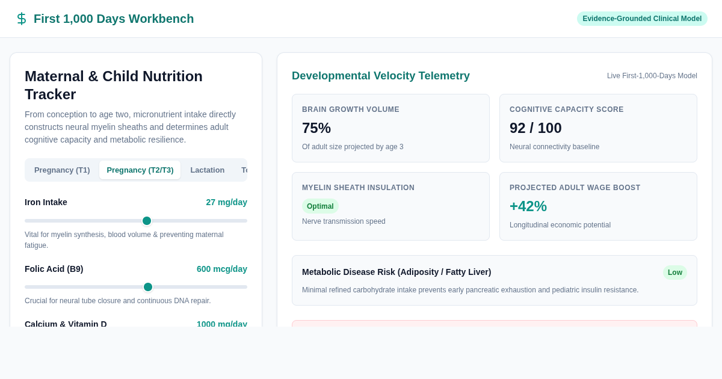Click the Metabolic Disease Risk heading

(396, 272)
